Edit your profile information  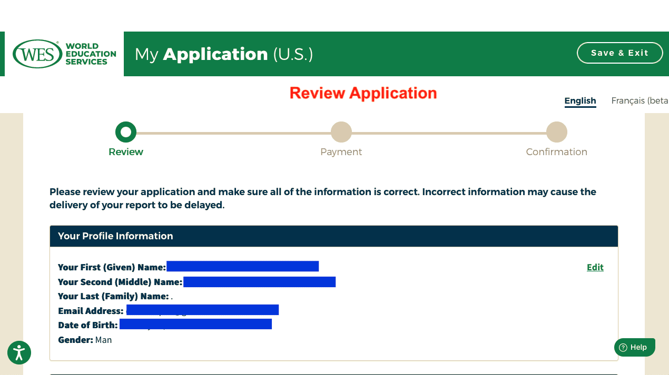(x=595, y=267)
